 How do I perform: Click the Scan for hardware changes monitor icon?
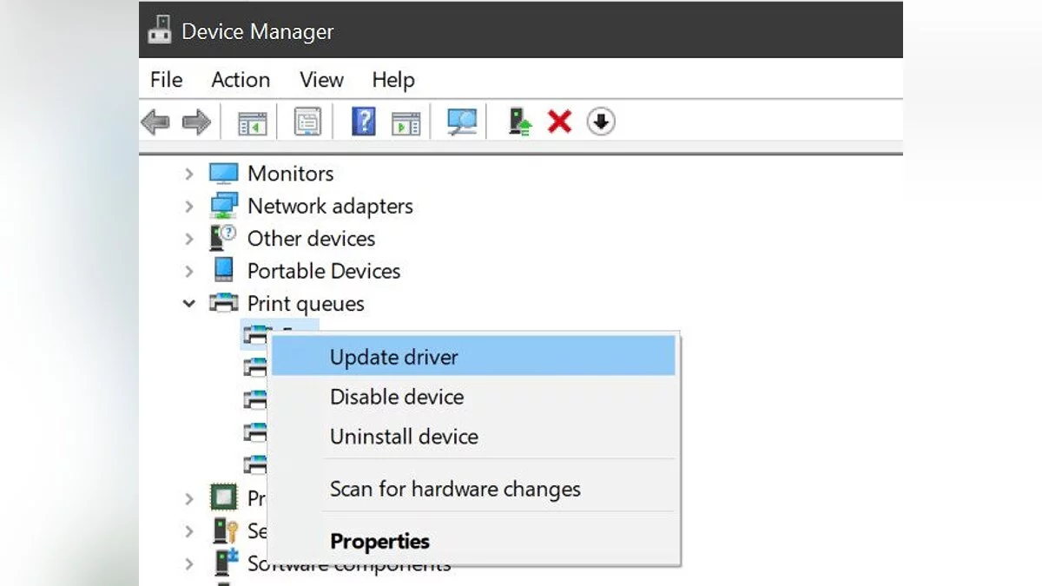462,122
